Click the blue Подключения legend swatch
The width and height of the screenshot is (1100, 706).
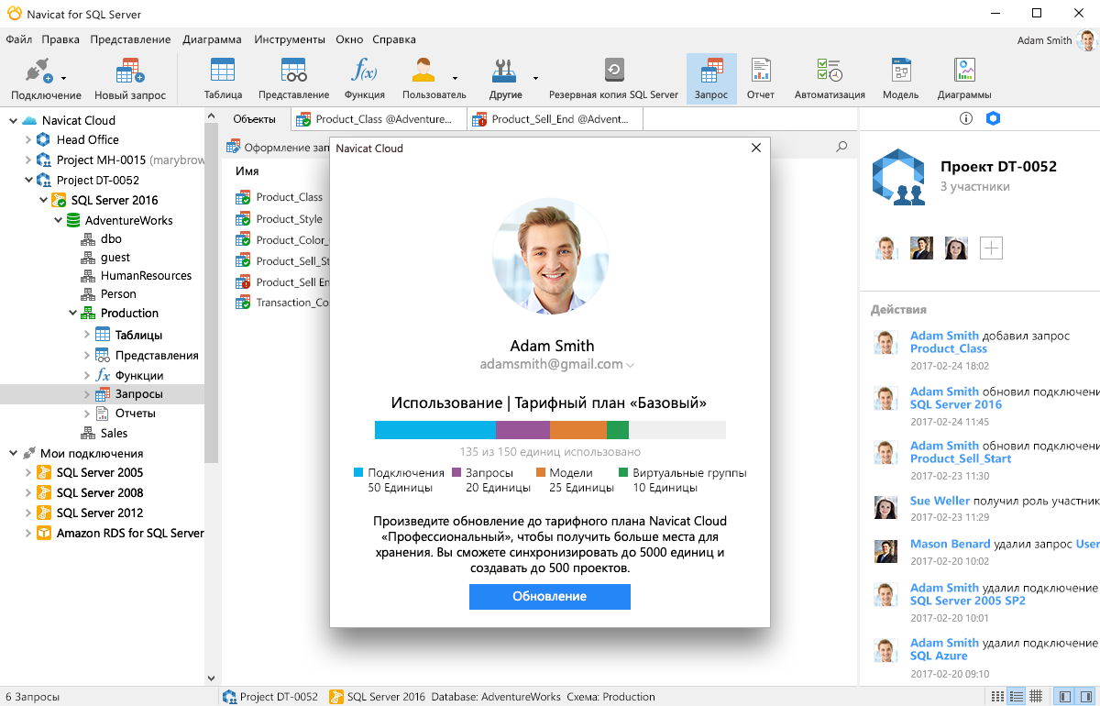point(358,473)
